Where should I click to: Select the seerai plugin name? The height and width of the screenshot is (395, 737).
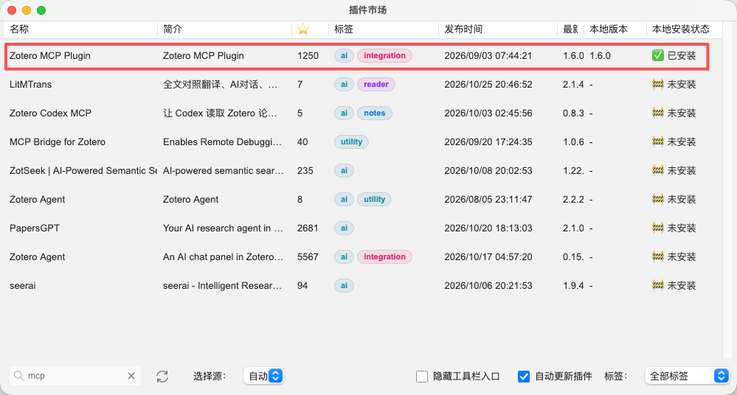(x=23, y=286)
